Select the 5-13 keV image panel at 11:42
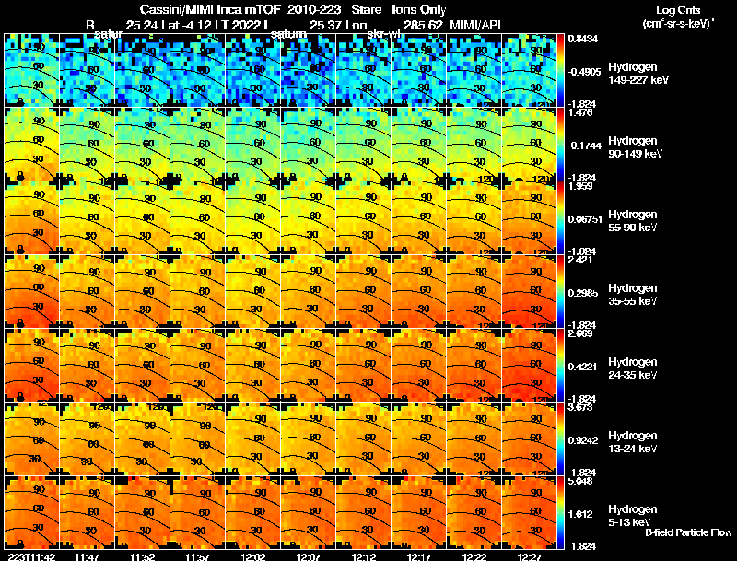 tap(32, 513)
